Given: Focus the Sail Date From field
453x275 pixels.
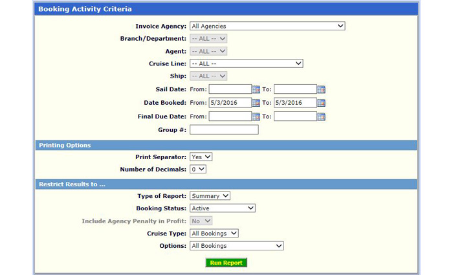Looking at the screenshot, I should 230,89.
